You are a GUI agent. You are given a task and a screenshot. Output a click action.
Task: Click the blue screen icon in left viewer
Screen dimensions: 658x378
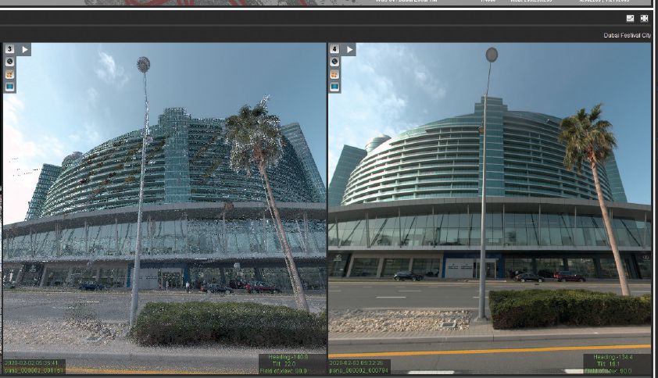[10, 87]
